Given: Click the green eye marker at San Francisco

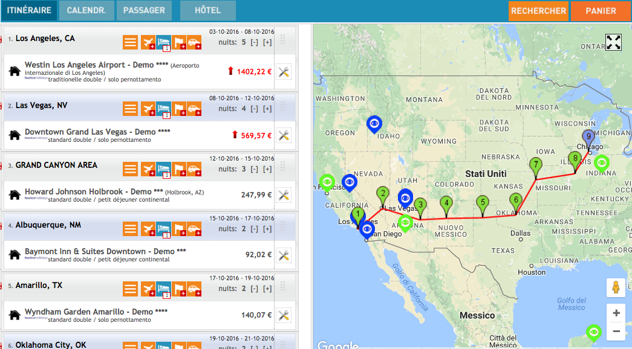Looking at the screenshot, I should [327, 183].
